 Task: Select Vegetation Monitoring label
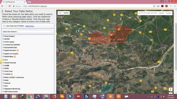[x=12, y=89]
